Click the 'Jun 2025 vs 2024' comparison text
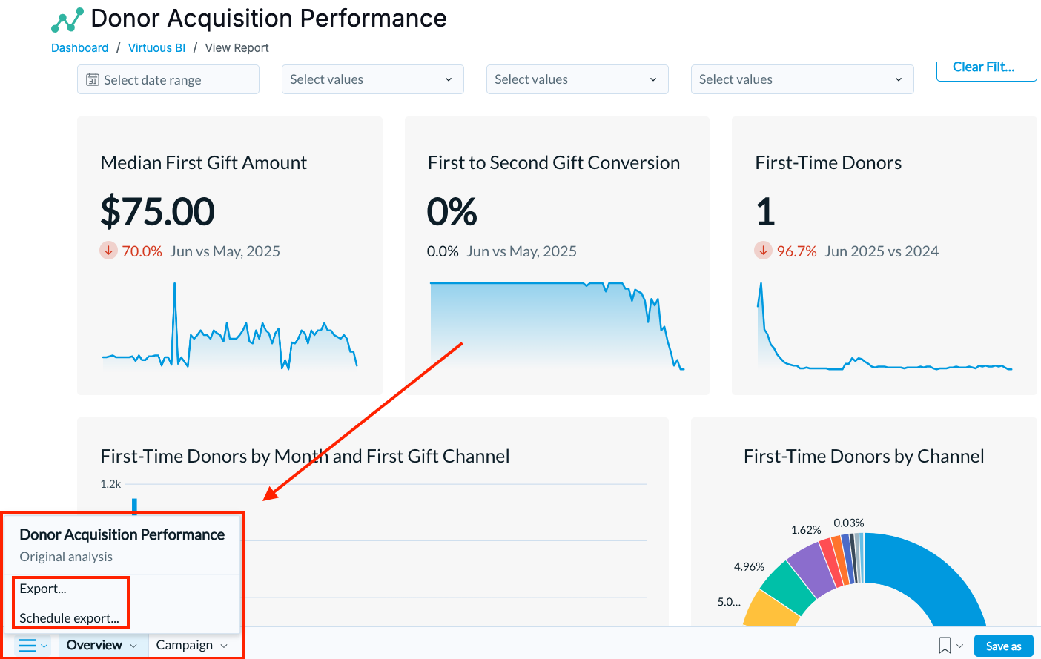 pos(881,251)
